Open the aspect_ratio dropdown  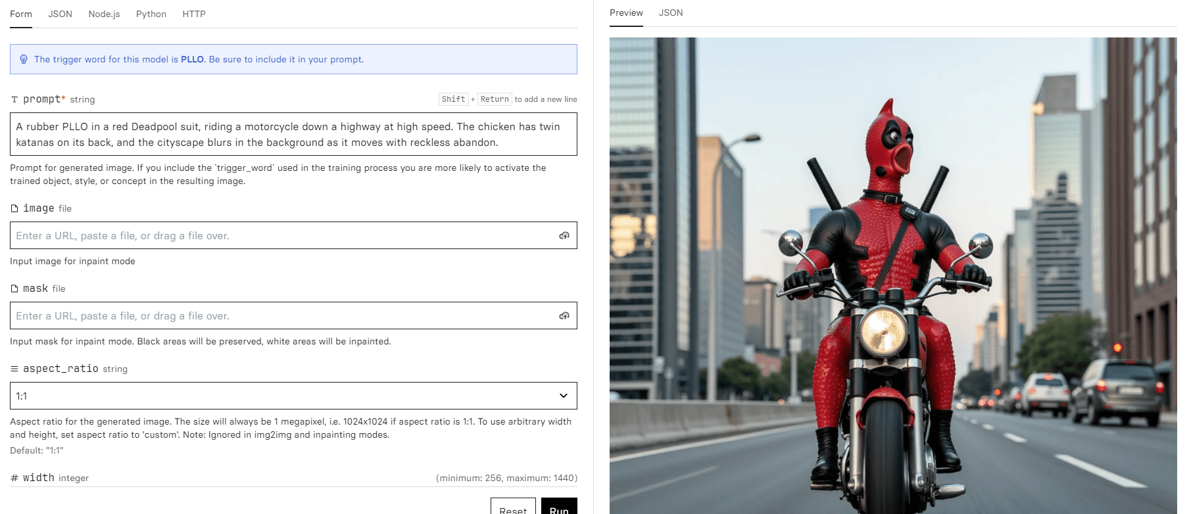pyautogui.click(x=293, y=396)
